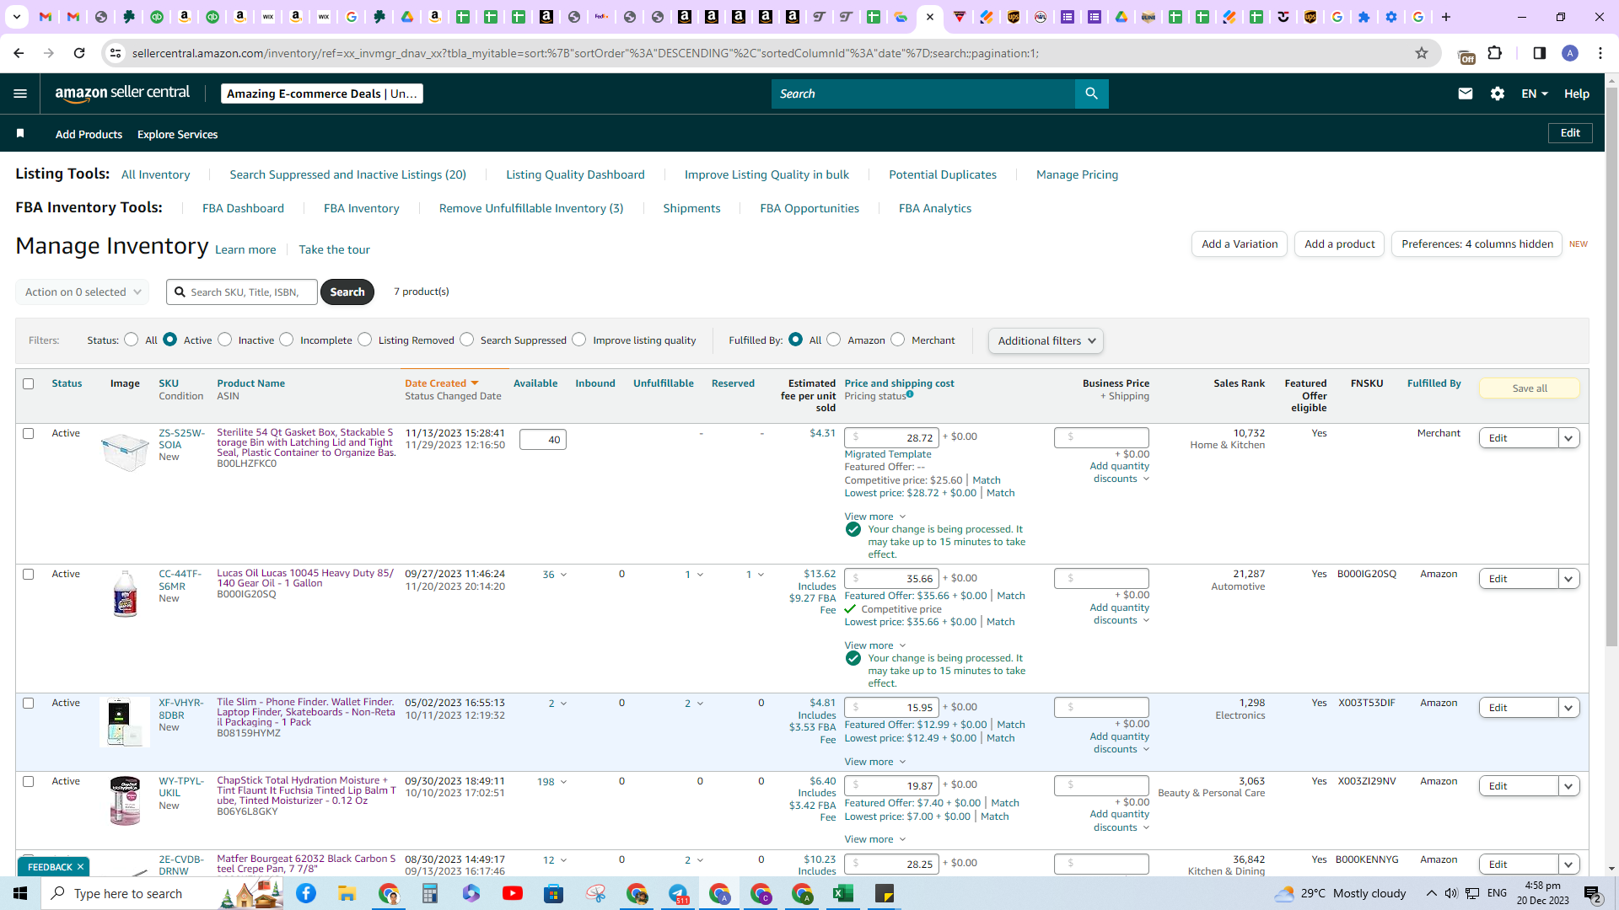Click the Take the tour link

pos(334,249)
